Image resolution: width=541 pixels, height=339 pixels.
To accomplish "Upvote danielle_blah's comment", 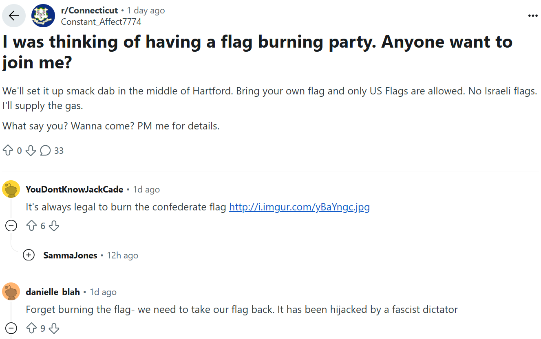I will (31, 328).
